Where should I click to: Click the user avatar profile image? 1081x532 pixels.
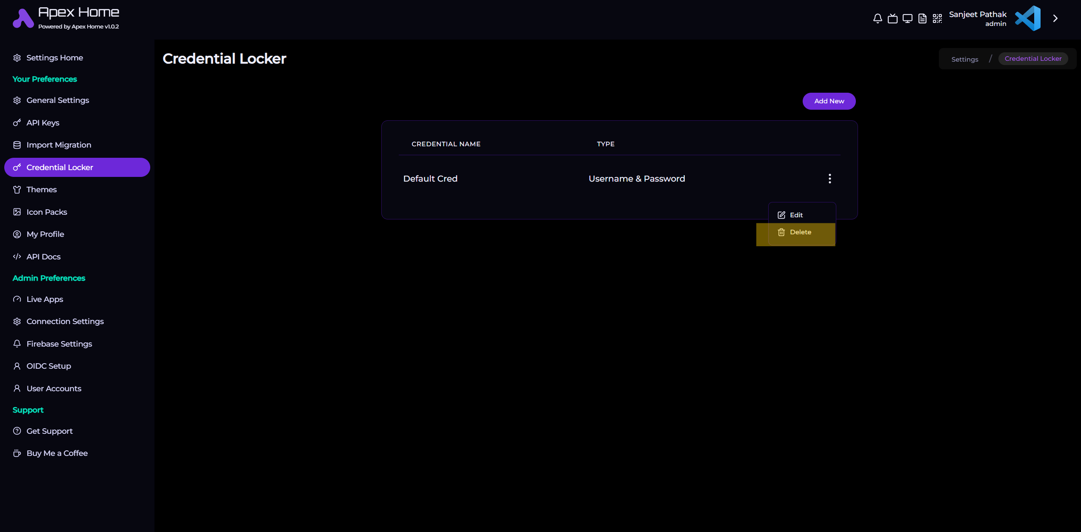(x=1027, y=18)
